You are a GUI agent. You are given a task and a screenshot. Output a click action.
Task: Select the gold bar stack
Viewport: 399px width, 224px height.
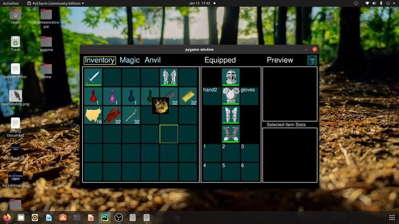click(x=188, y=96)
